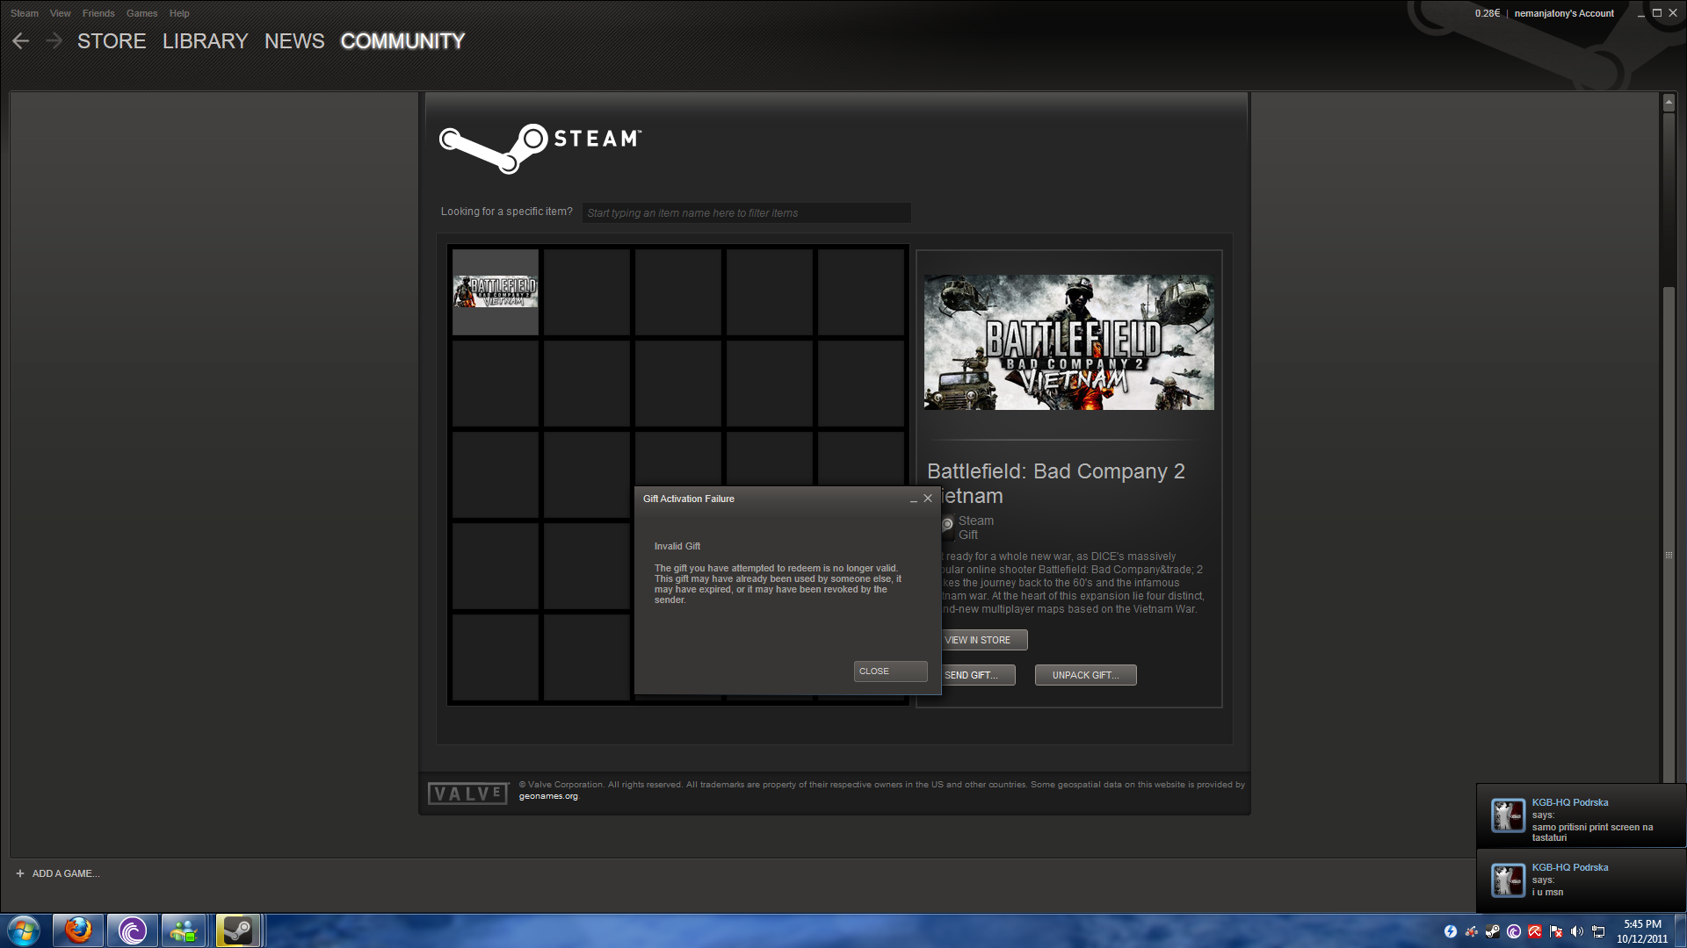1687x948 pixels.
Task: Click wallet balance 0.28€
Action: point(1488,13)
